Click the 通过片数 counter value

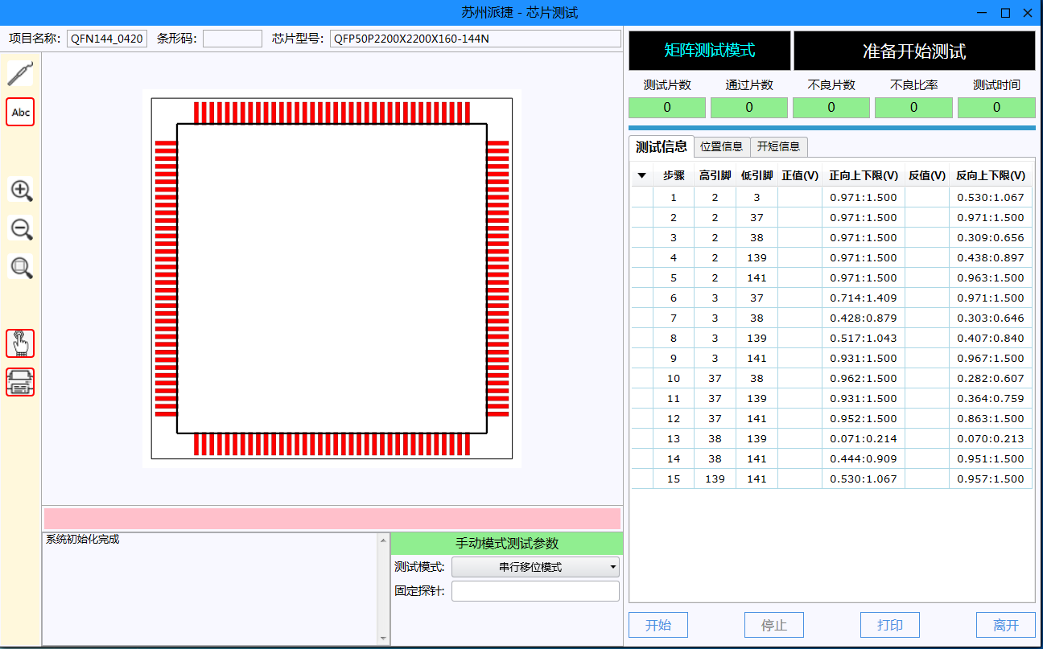pyautogui.click(x=749, y=107)
